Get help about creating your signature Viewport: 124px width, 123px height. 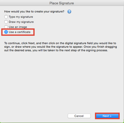[69, 12]
